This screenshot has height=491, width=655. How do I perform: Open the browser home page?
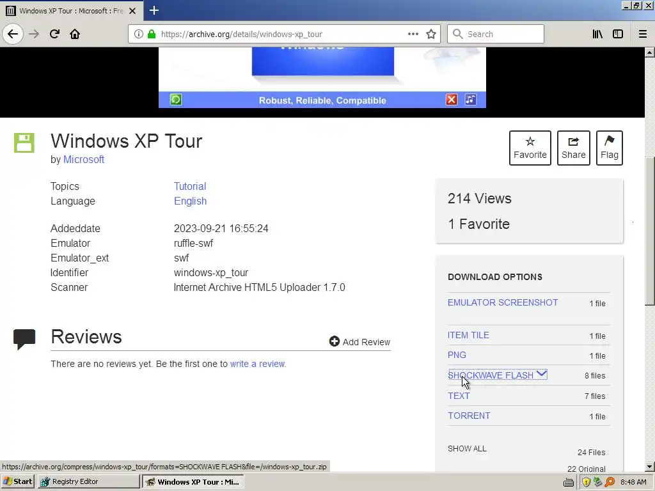(75, 35)
